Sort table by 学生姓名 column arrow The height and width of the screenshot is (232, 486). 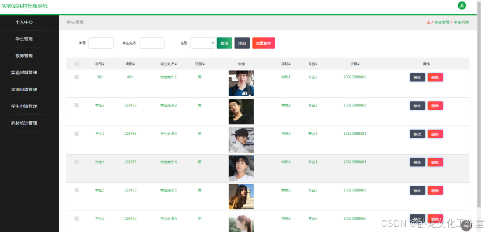coord(176,64)
